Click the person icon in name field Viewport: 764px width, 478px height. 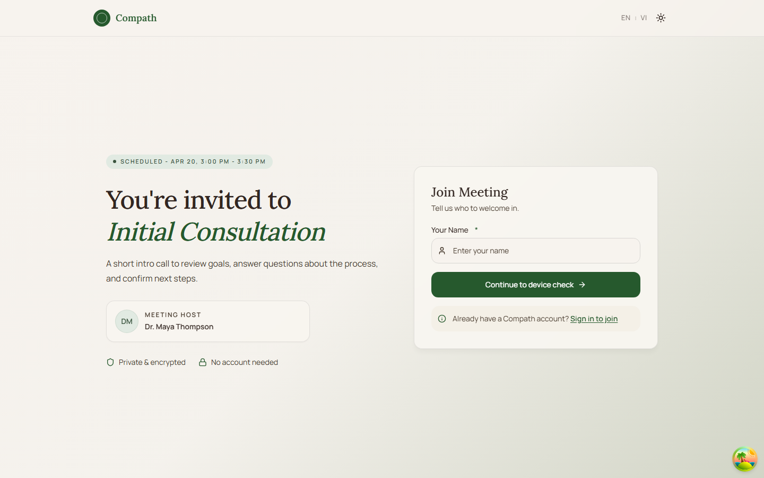[442, 251]
